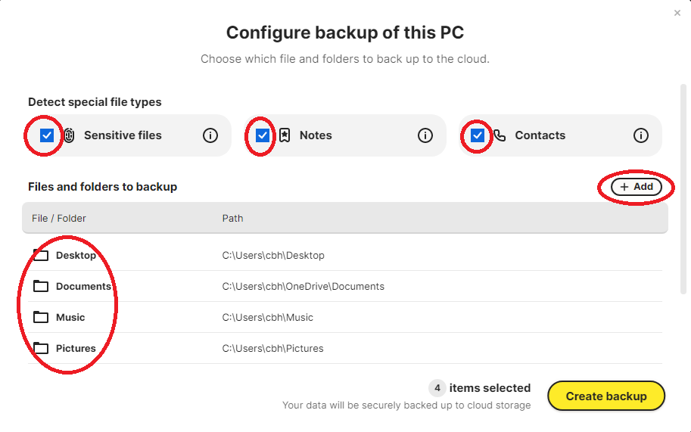691x432 pixels.
Task: Open info tooltip for Sensitive files
Action: click(210, 135)
